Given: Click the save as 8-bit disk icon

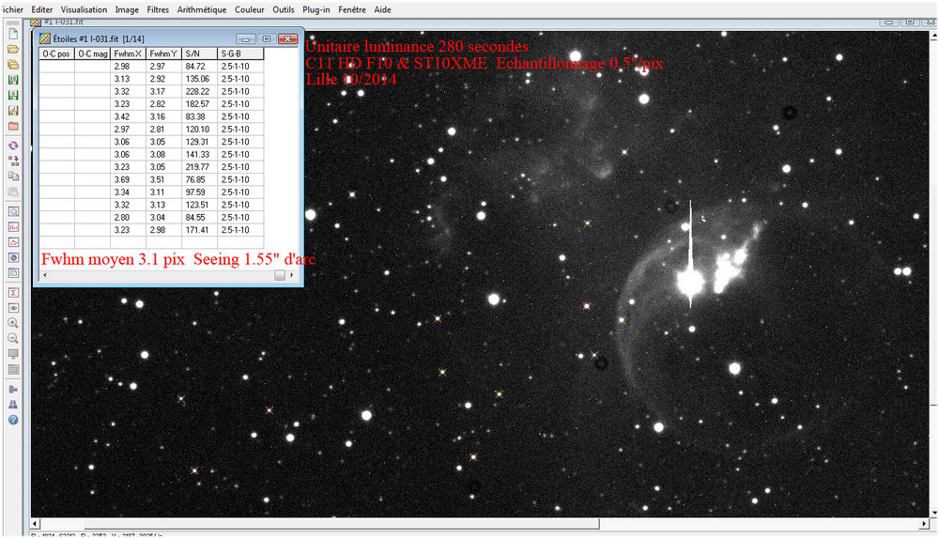Looking at the screenshot, I should [x=13, y=95].
